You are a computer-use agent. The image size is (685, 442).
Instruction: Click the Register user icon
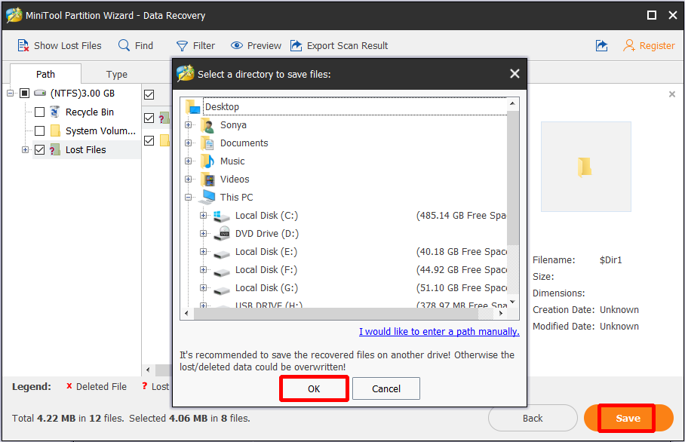pyautogui.click(x=629, y=45)
